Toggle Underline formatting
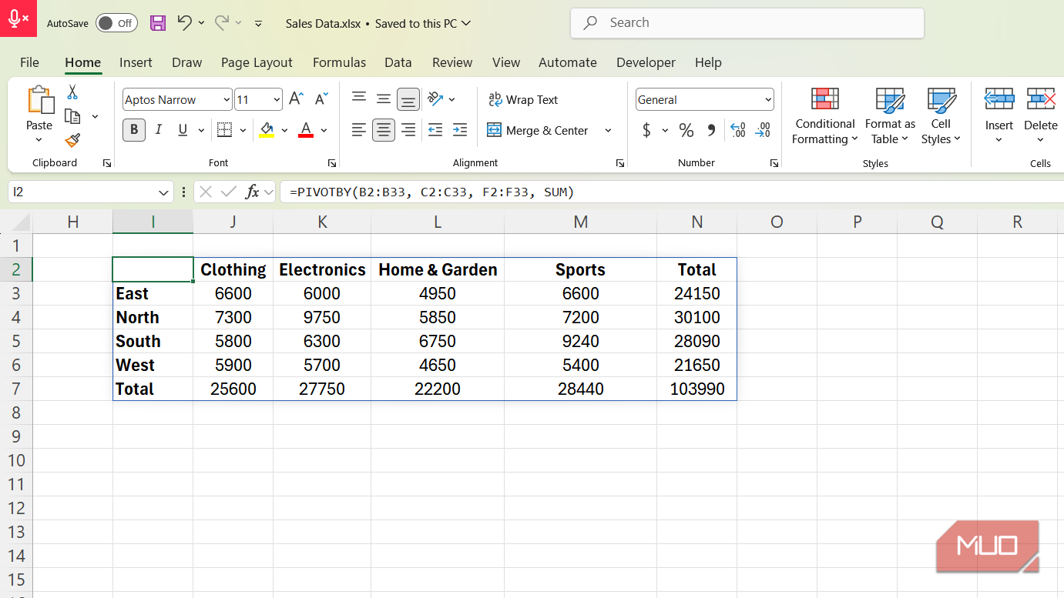Screen dimensions: 1064x598 (x=183, y=130)
